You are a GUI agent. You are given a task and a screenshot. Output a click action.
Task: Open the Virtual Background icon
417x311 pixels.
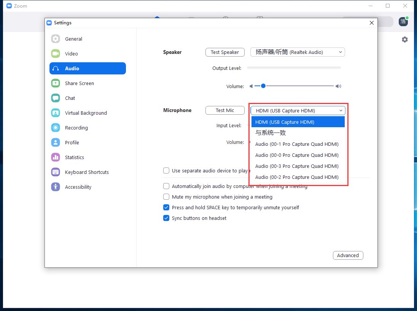pyautogui.click(x=56, y=113)
